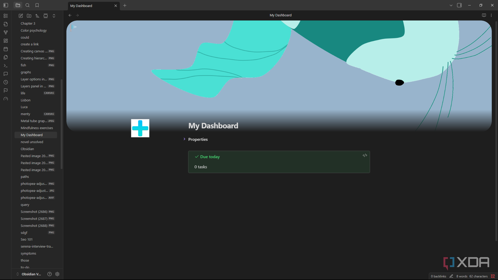498x280 pixels.
Task: Click the auto-reveal current file icon
Action: coord(46,16)
